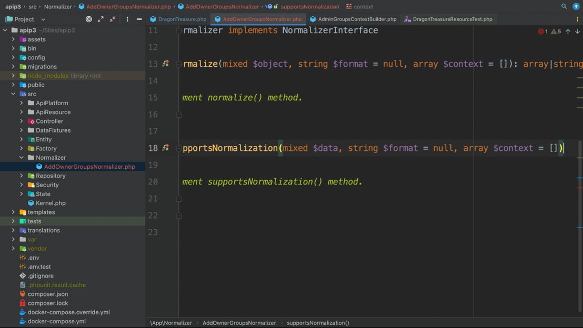Image resolution: width=583 pixels, height=328 pixels.
Task: Toggle code folding on line 18
Action: [x=178, y=148]
